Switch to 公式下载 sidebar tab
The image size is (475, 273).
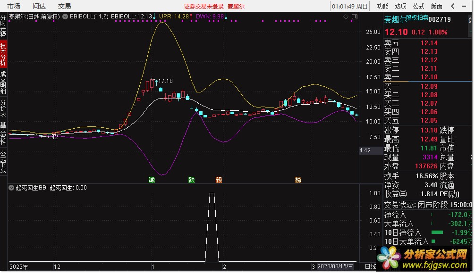tap(3, 161)
